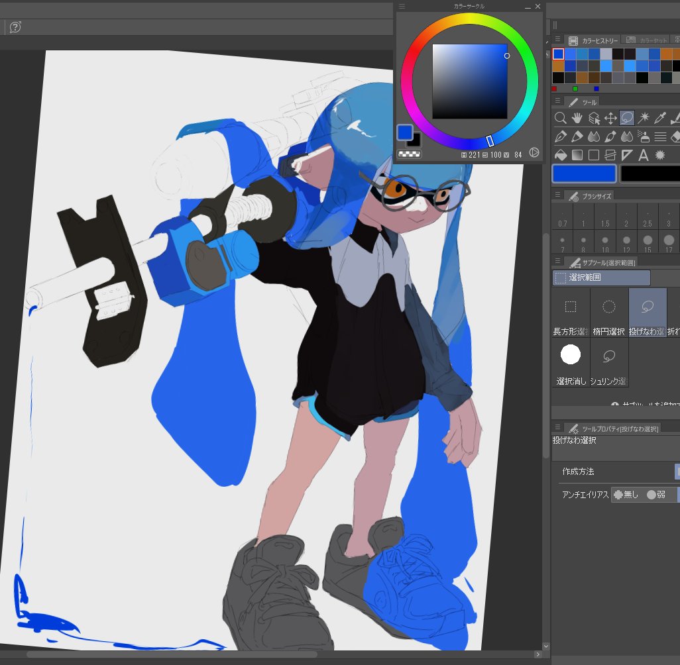The image size is (680, 665).
Task: Set anti-aliasing to 弱 (weak)
Action: pyautogui.click(x=657, y=495)
